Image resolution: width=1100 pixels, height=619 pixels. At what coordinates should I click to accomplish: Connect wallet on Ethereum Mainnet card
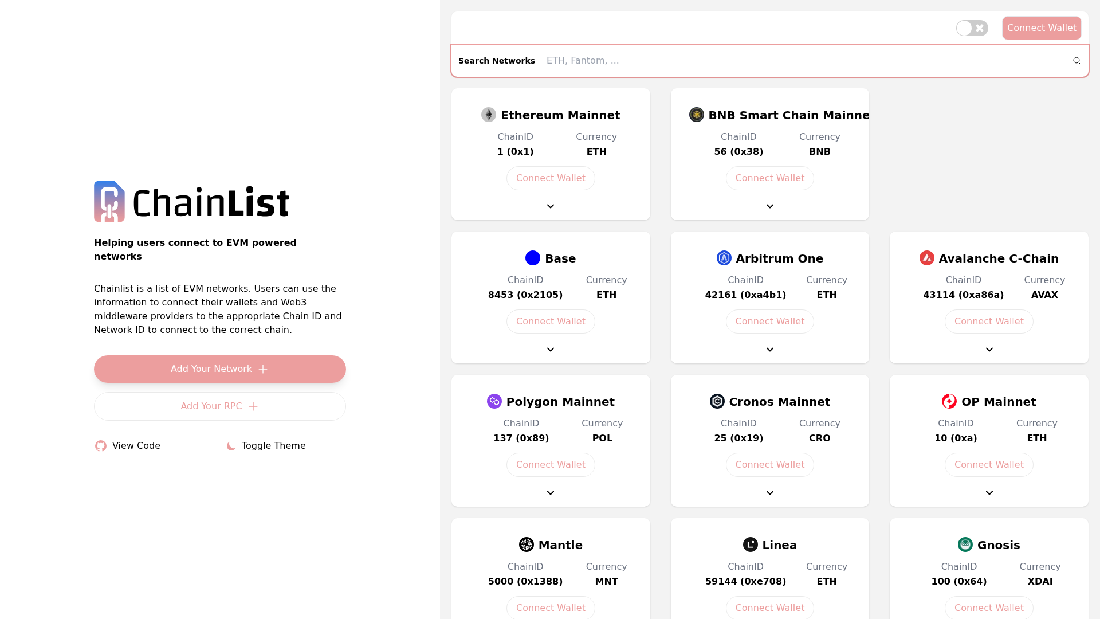coord(551,178)
